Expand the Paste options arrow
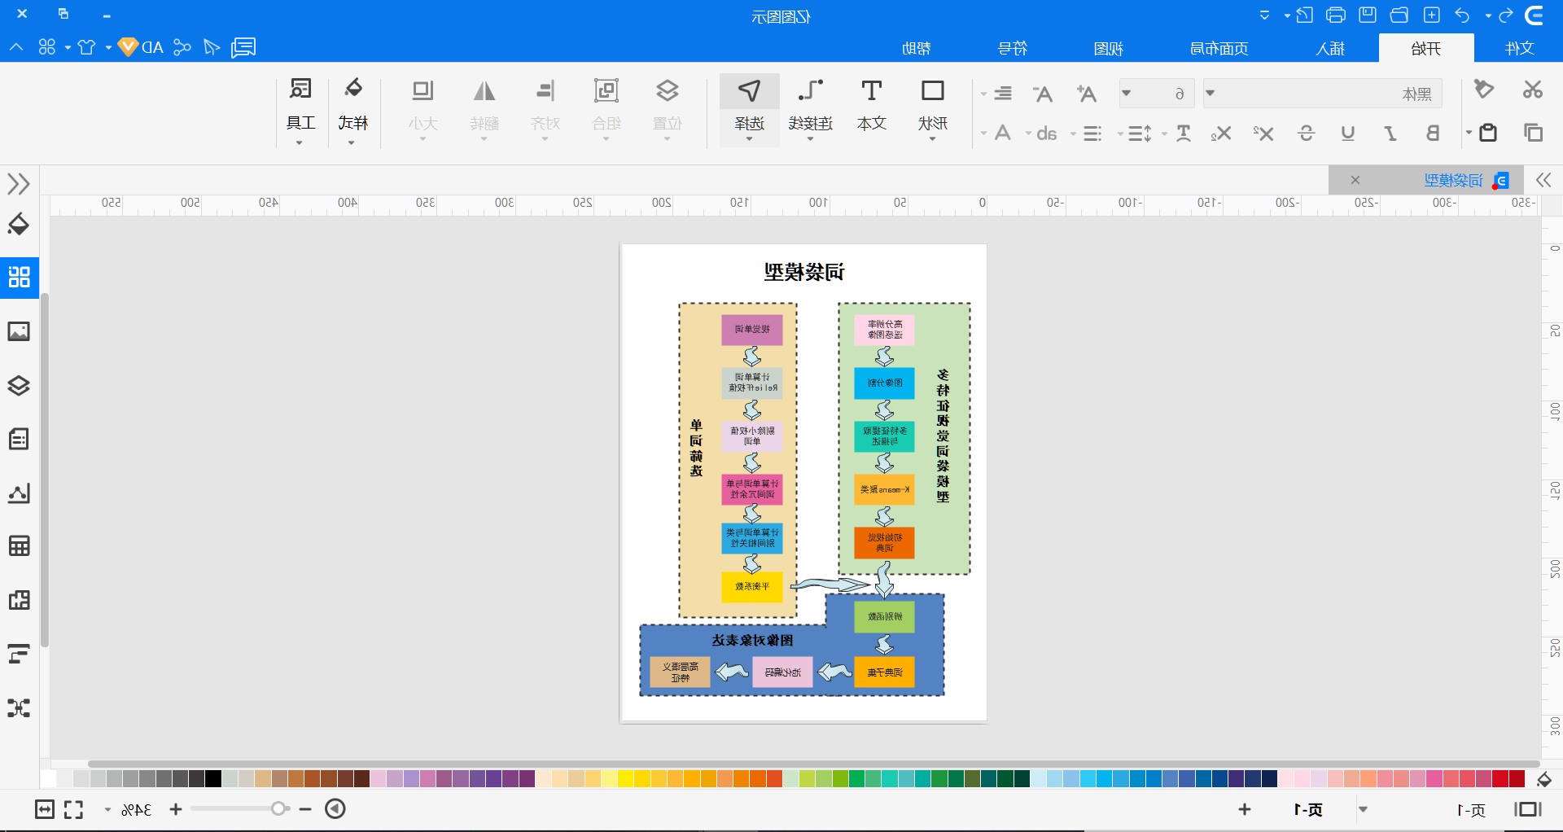The width and height of the screenshot is (1563, 832). pyautogui.click(x=1469, y=133)
